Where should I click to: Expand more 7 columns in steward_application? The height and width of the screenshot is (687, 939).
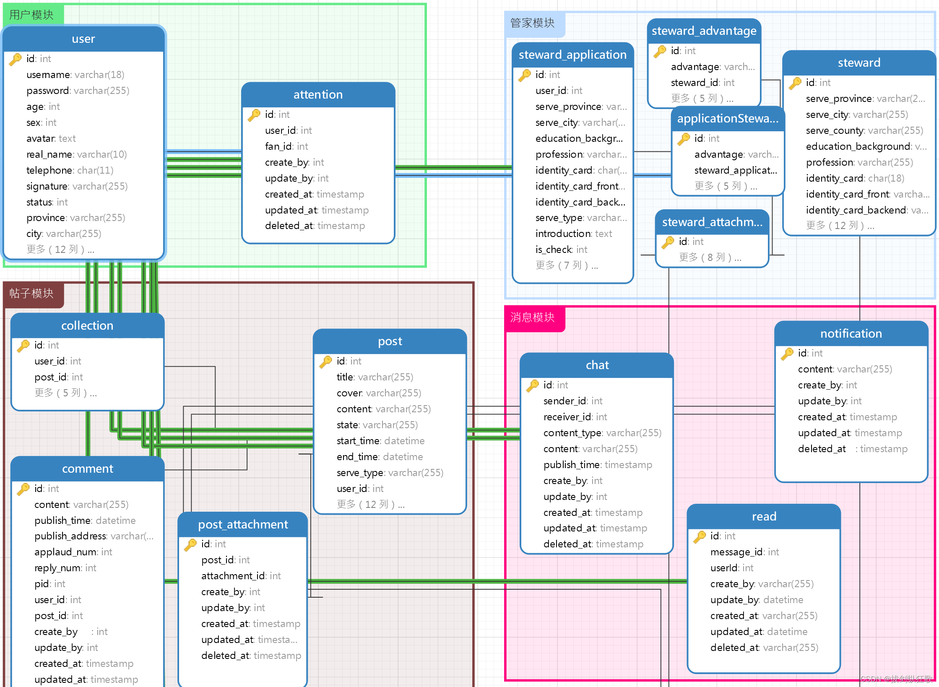tap(567, 265)
